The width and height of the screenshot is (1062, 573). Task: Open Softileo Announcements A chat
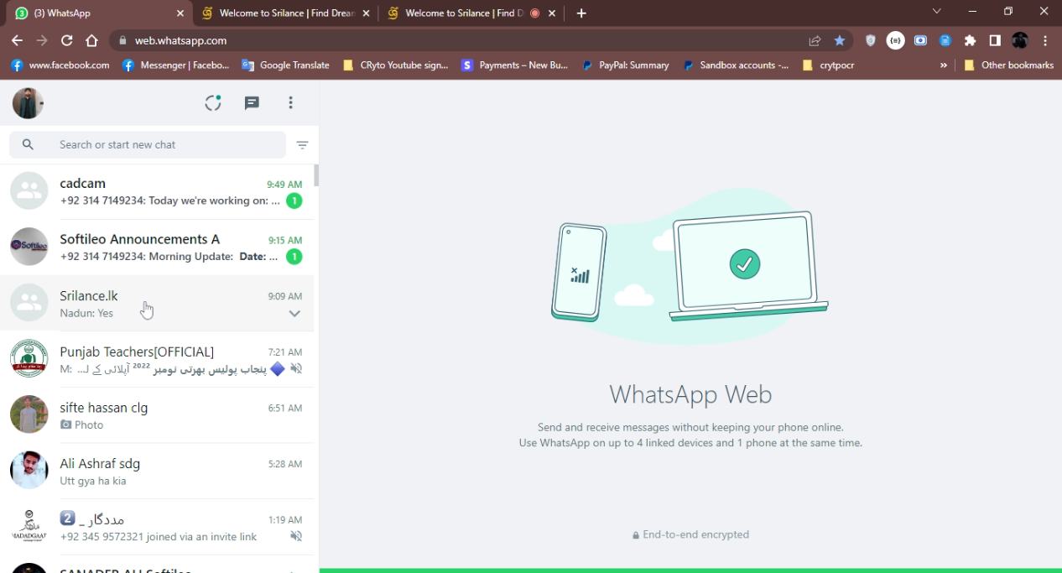[159, 247]
